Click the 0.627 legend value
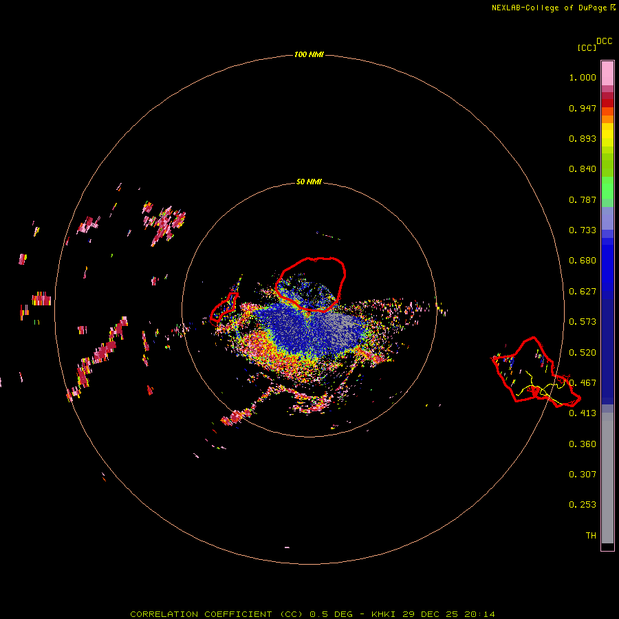The height and width of the screenshot is (619, 619). pyautogui.click(x=583, y=292)
